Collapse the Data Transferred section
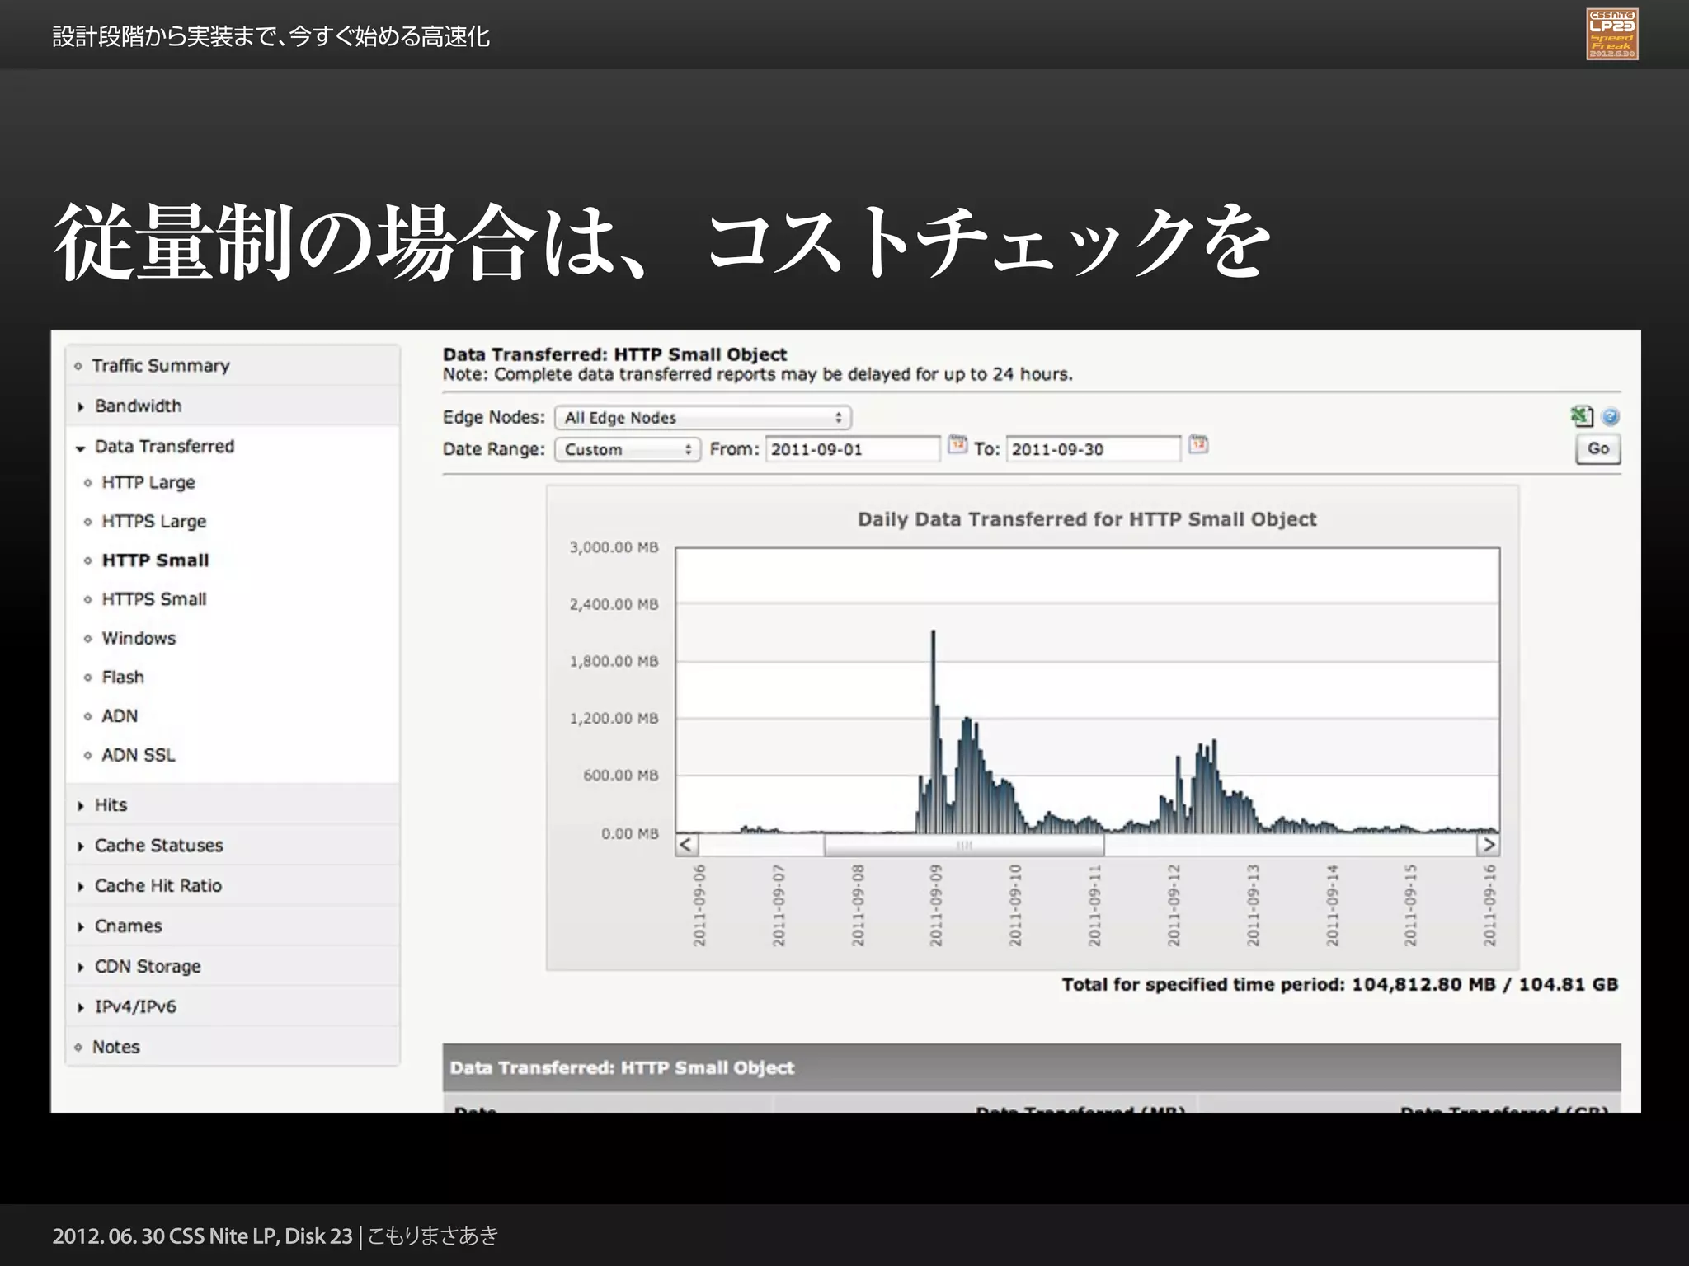 point(233,446)
